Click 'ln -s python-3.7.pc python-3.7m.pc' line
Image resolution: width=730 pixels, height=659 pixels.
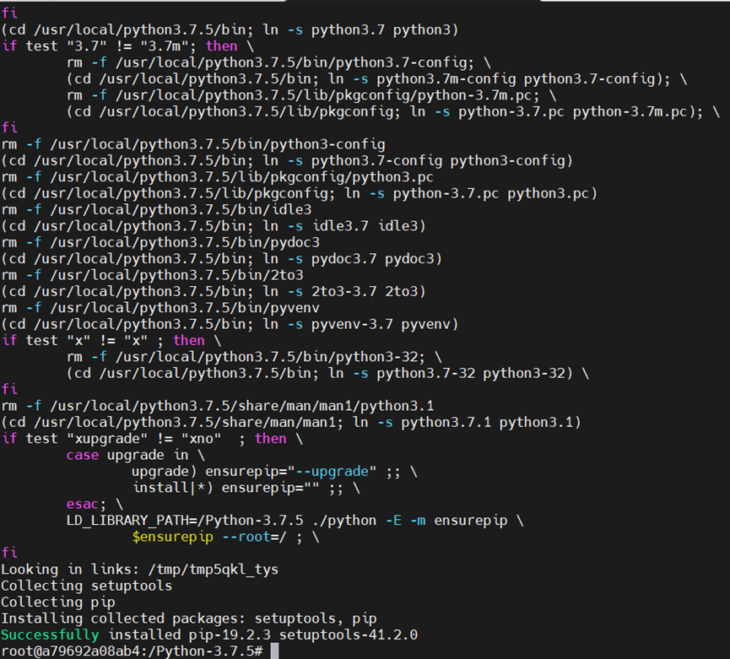pyautogui.click(x=393, y=111)
